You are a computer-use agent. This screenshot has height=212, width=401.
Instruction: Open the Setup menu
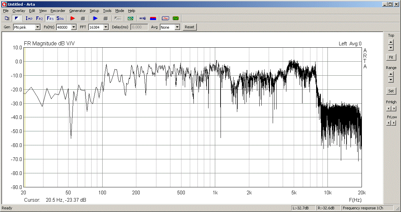94,11
